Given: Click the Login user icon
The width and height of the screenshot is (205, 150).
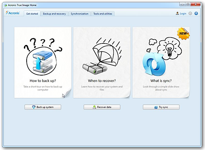Looking at the screenshot, I should pos(177,13).
